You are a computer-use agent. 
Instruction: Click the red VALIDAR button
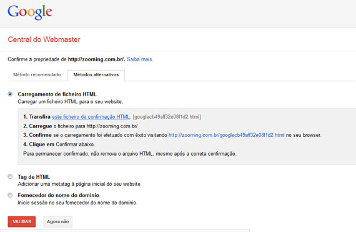point(22,221)
